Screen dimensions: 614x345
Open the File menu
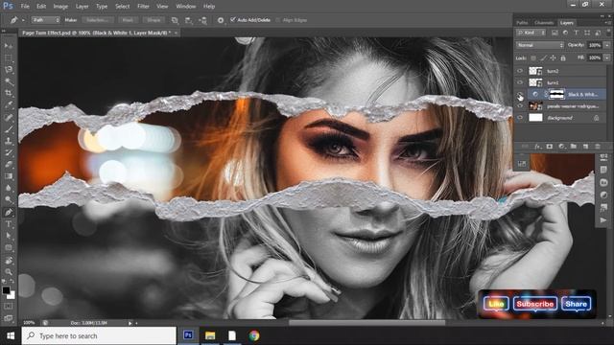[25, 7]
